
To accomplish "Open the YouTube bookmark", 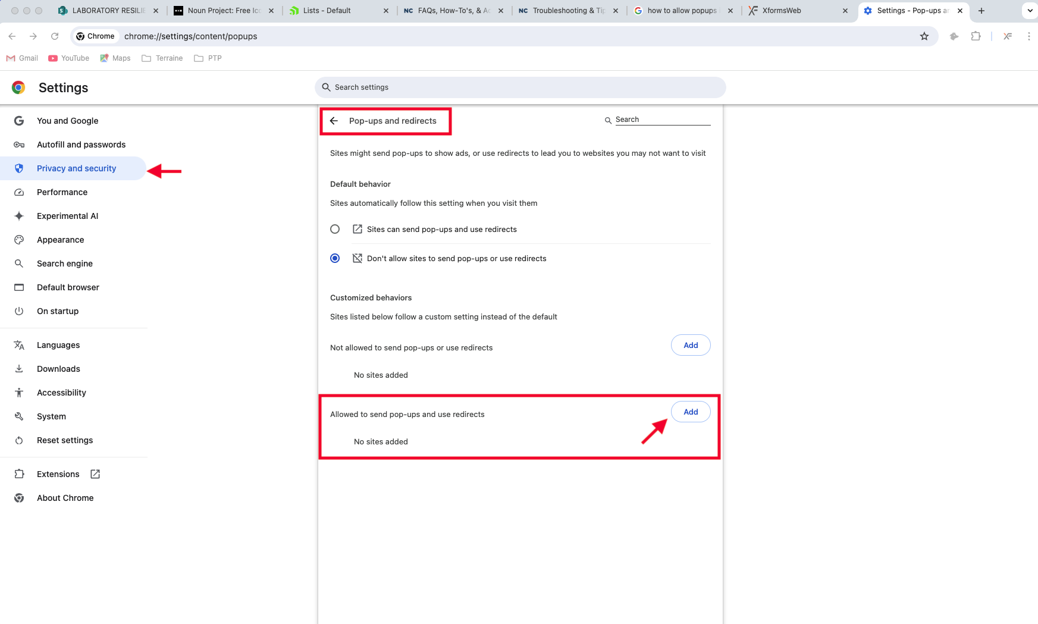I will coord(69,58).
